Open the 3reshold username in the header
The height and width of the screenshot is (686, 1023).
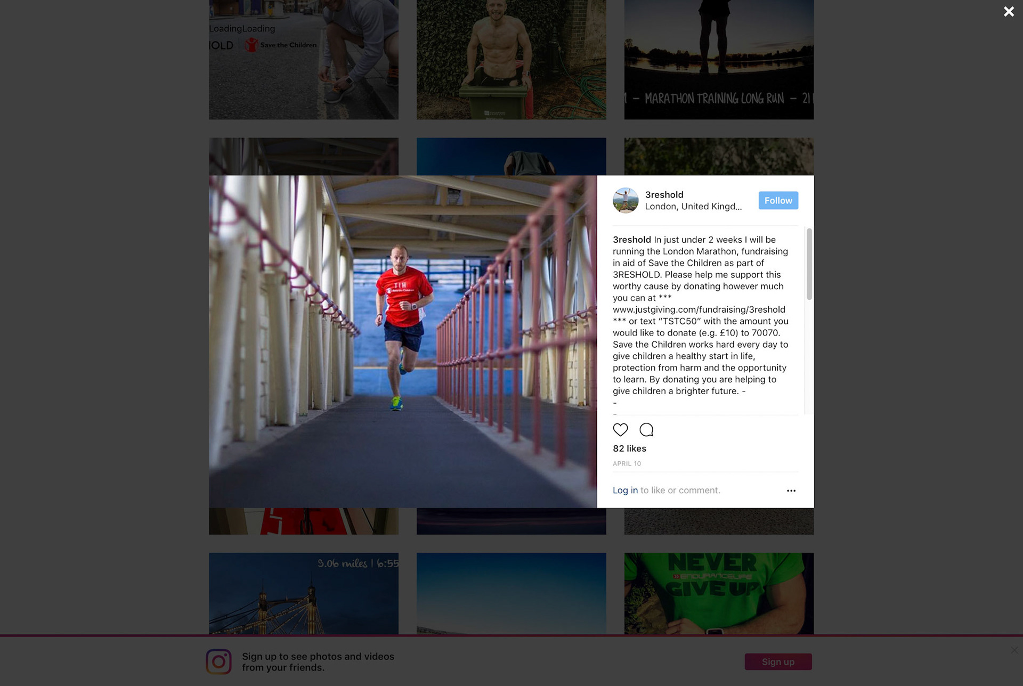pyautogui.click(x=664, y=194)
